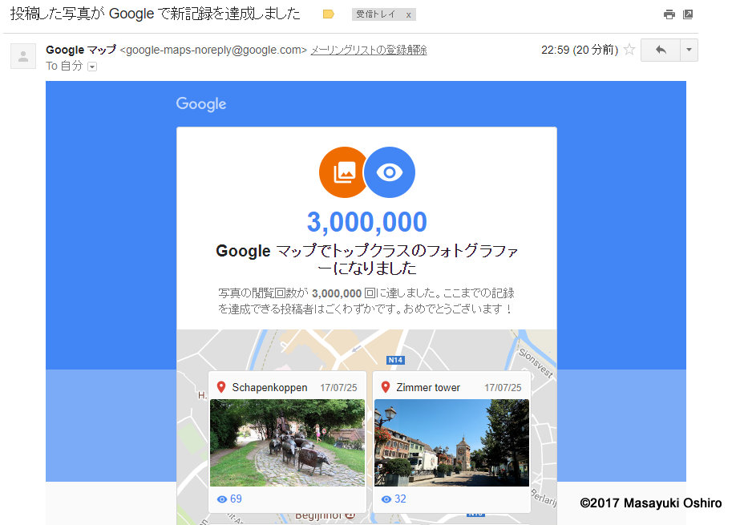This screenshot has width=740, height=525.
Task: Click the headline Google マップでトップクラスのフォトグラファー
Action: tap(367, 260)
